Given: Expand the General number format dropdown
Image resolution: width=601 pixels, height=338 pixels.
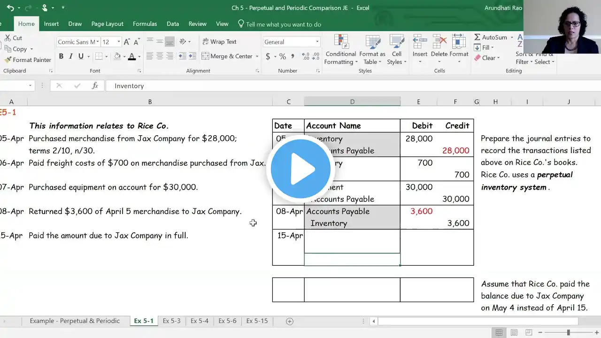Looking at the screenshot, I should click(x=317, y=42).
